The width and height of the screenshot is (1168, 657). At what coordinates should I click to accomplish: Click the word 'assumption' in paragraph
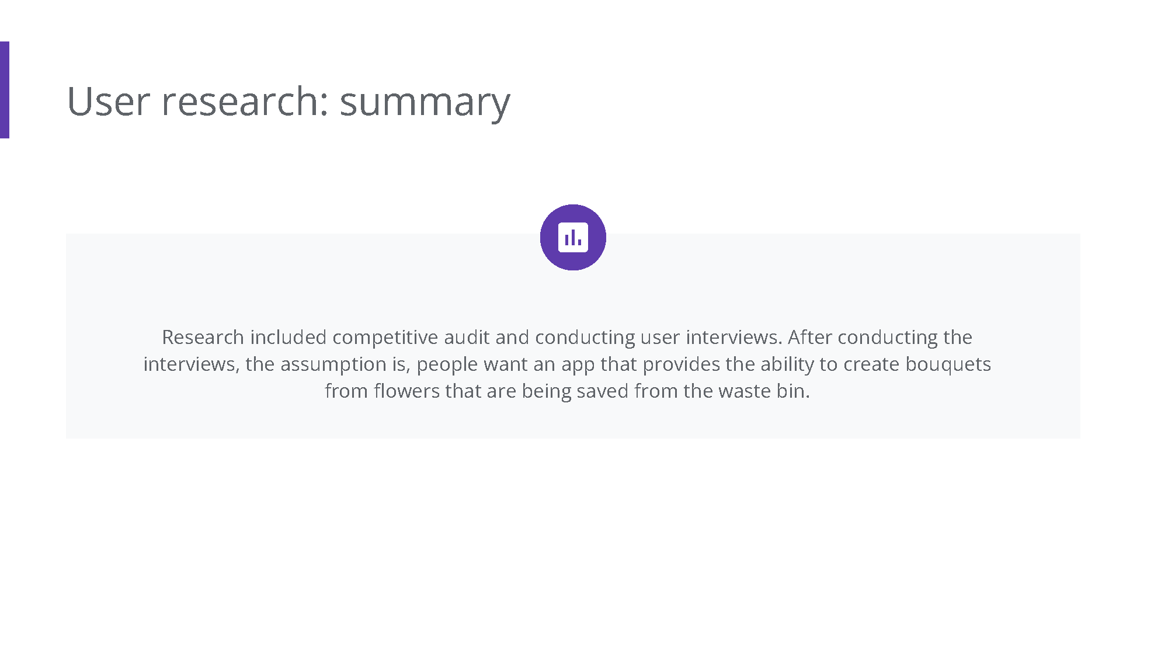333,364
